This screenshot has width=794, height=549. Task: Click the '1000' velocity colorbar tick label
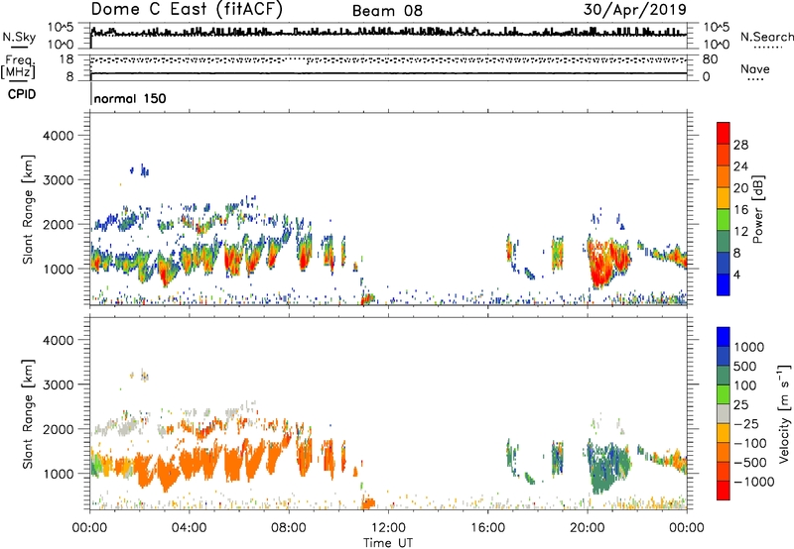748,347
